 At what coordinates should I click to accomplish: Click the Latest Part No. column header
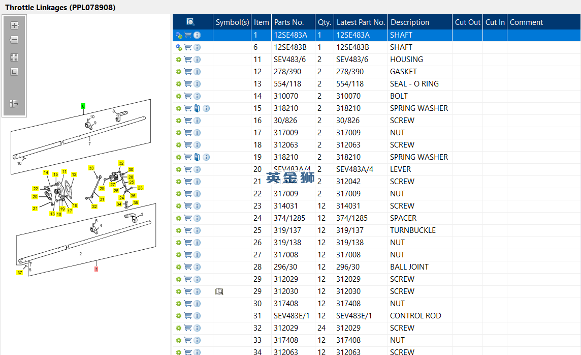click(361, 22)
